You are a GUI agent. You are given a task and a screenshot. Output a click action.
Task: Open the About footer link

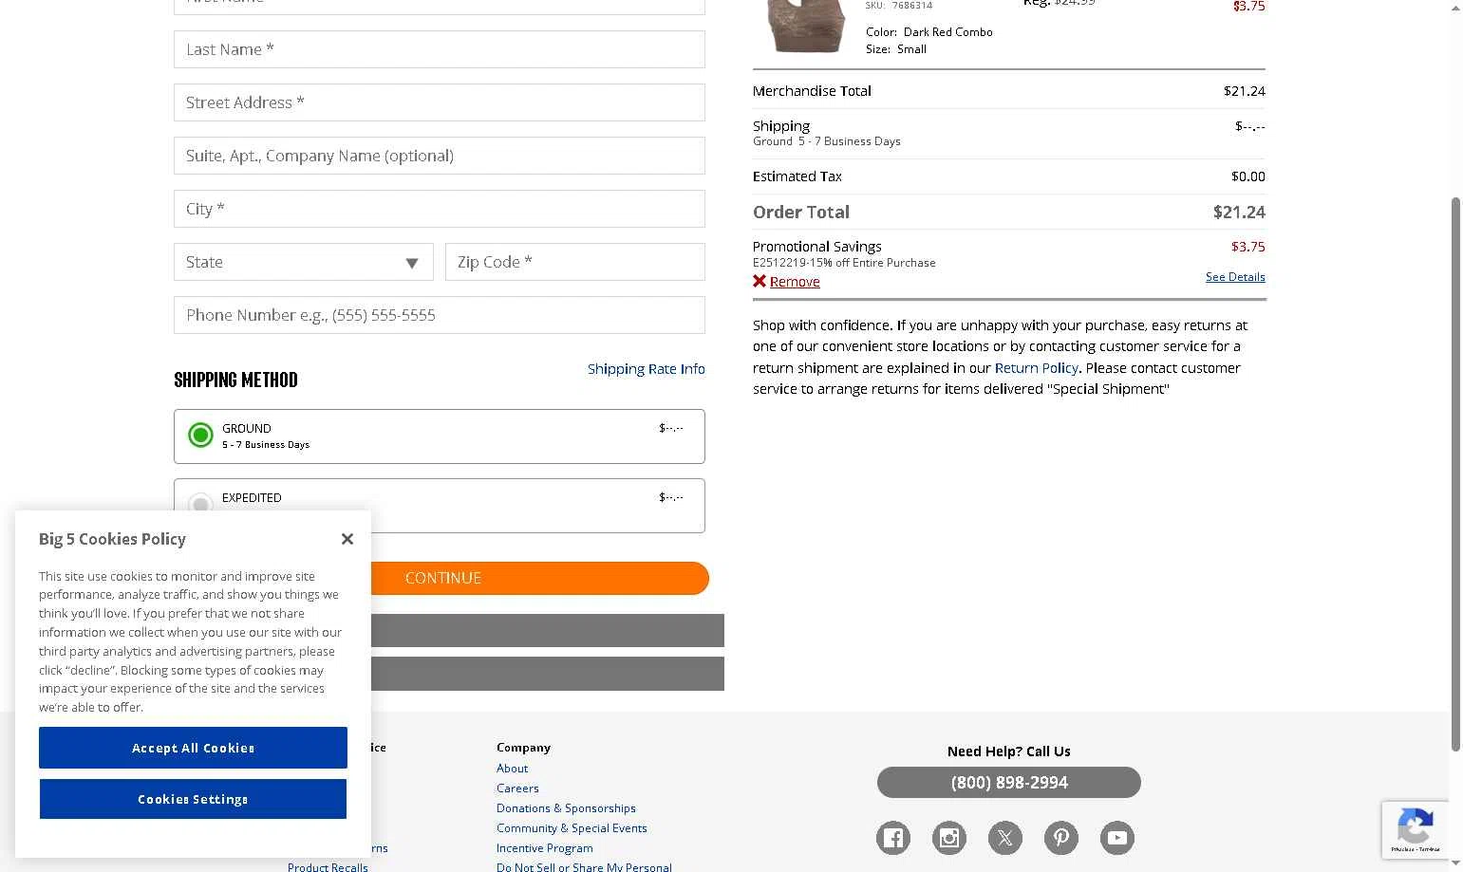[512, 769]
